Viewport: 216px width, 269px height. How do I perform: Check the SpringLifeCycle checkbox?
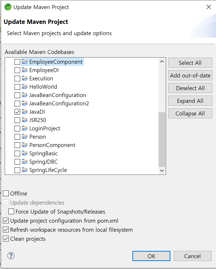17,170
